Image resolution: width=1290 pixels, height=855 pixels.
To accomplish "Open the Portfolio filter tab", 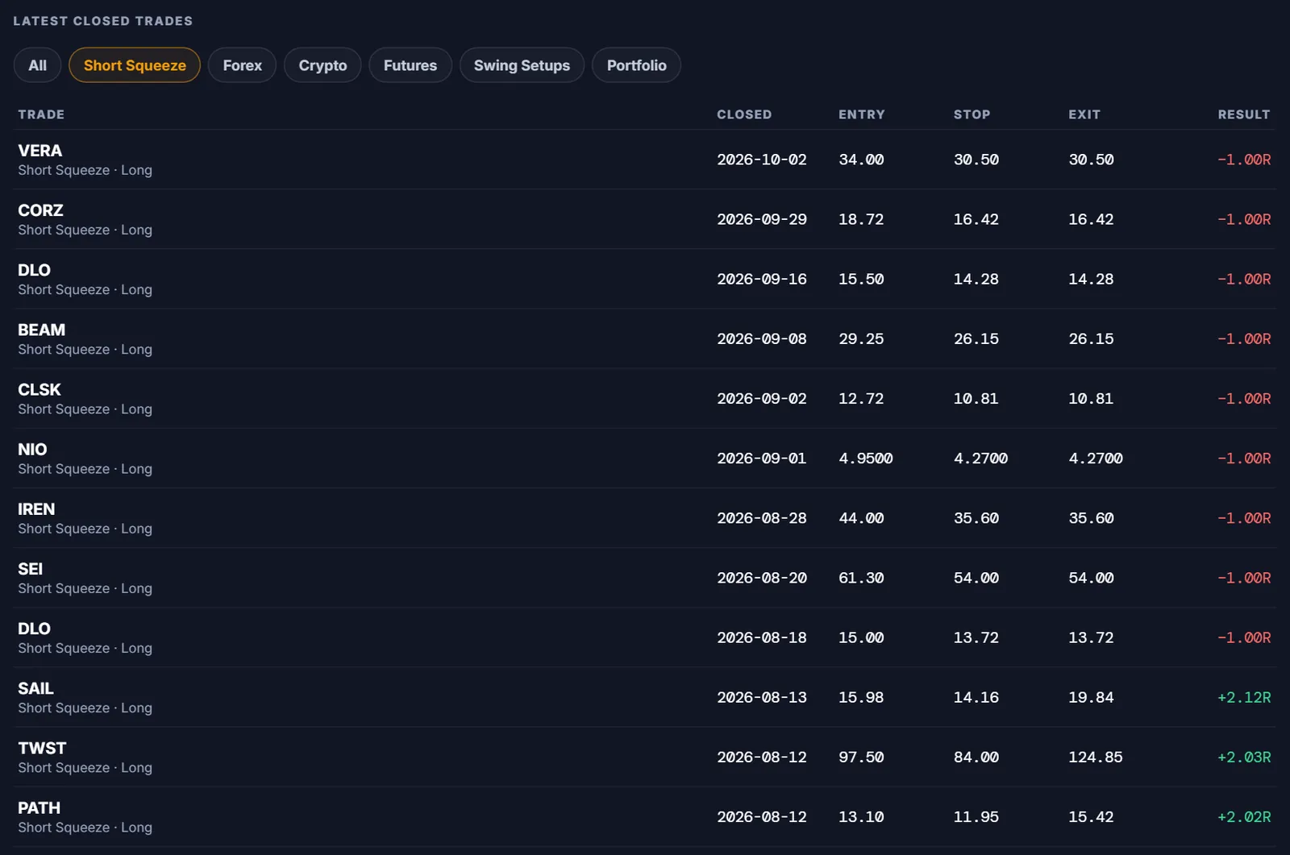I will point(636,65).
